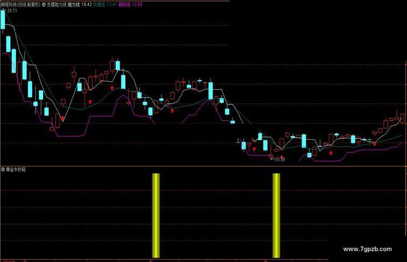Open the 黄金牛抄底 indicator dropdown icon
The width and height of the screenshot is (407, 262).
tap(3, 169)
